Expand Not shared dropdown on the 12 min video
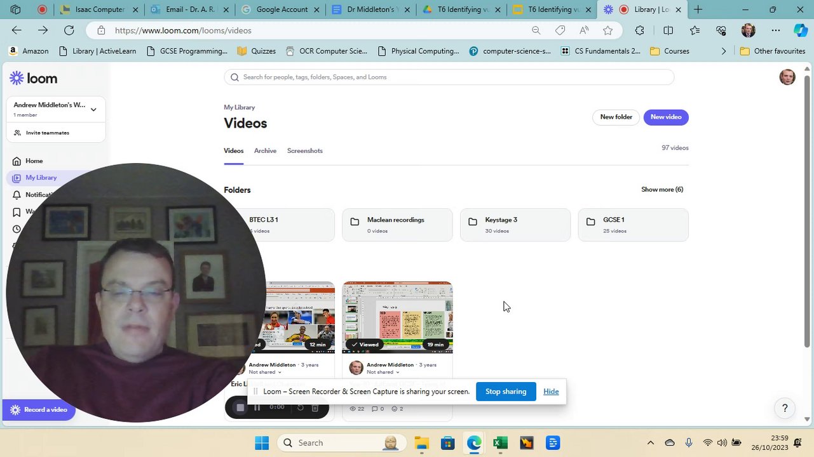This screenshot has width=814, height=457. pos(265,373)
